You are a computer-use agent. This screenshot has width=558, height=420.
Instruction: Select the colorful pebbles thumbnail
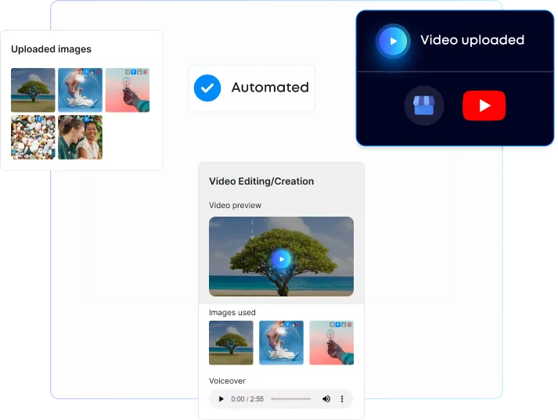click(x=33, y=138)
